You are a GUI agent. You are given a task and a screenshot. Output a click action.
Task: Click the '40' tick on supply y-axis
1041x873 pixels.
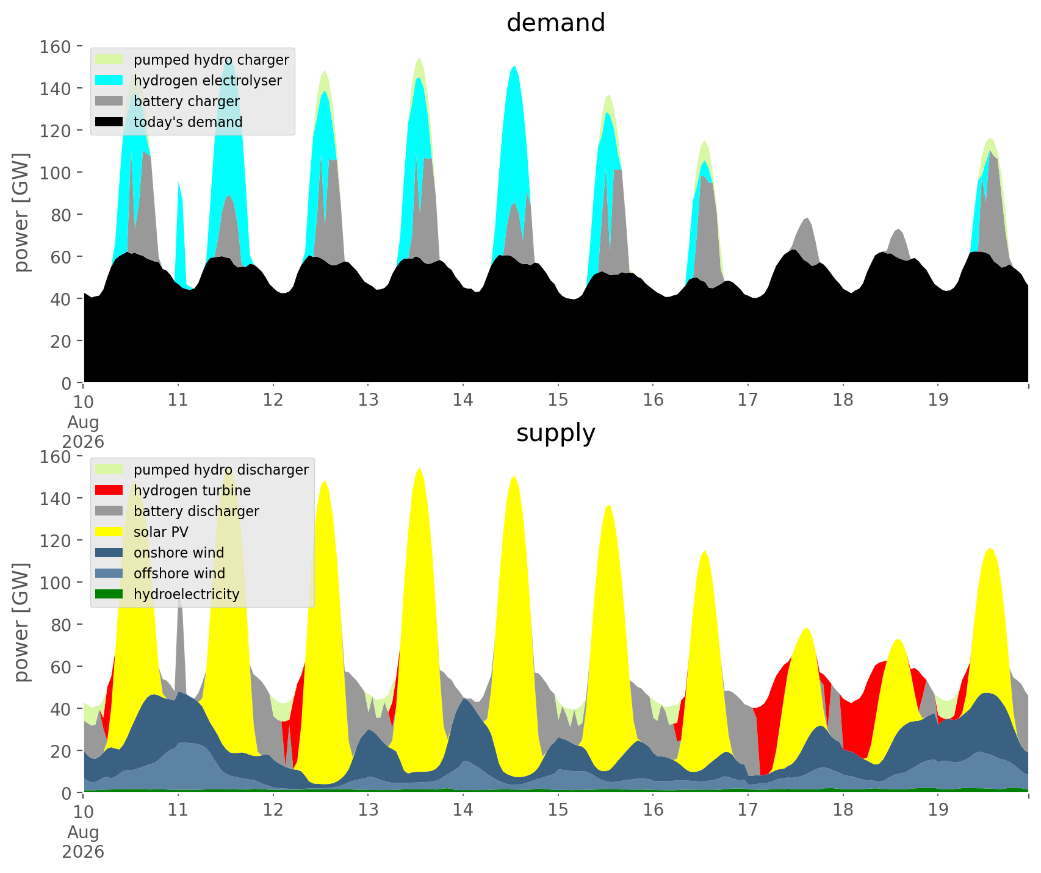[61, 709]
